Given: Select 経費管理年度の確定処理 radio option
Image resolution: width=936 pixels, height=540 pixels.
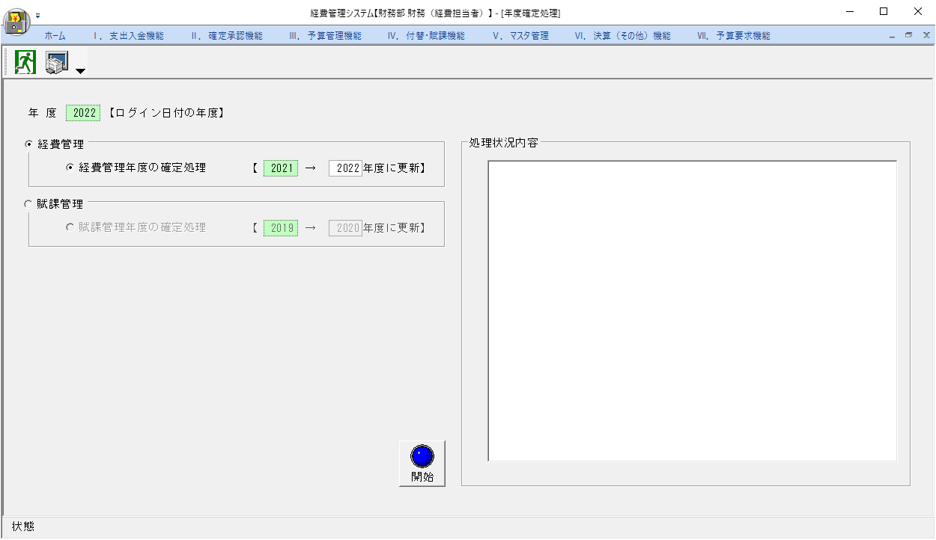Looking at the screenshot, I should tap(70, 168).
